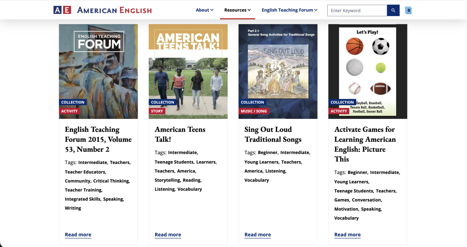467x247 pixels.
Task: Select Beginner tag in Activate Games card
Action: 357,172
